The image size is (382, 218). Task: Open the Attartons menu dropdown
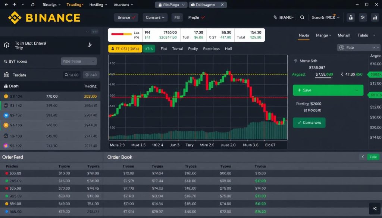pyautogui.click(x=123, y=4)
